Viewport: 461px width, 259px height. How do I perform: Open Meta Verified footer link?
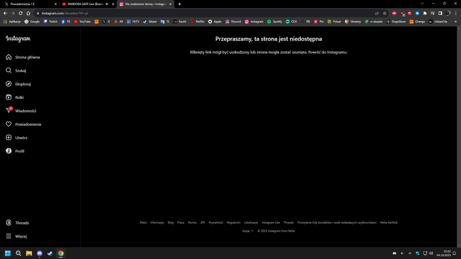pyautogui.click(x=389, y=223)
